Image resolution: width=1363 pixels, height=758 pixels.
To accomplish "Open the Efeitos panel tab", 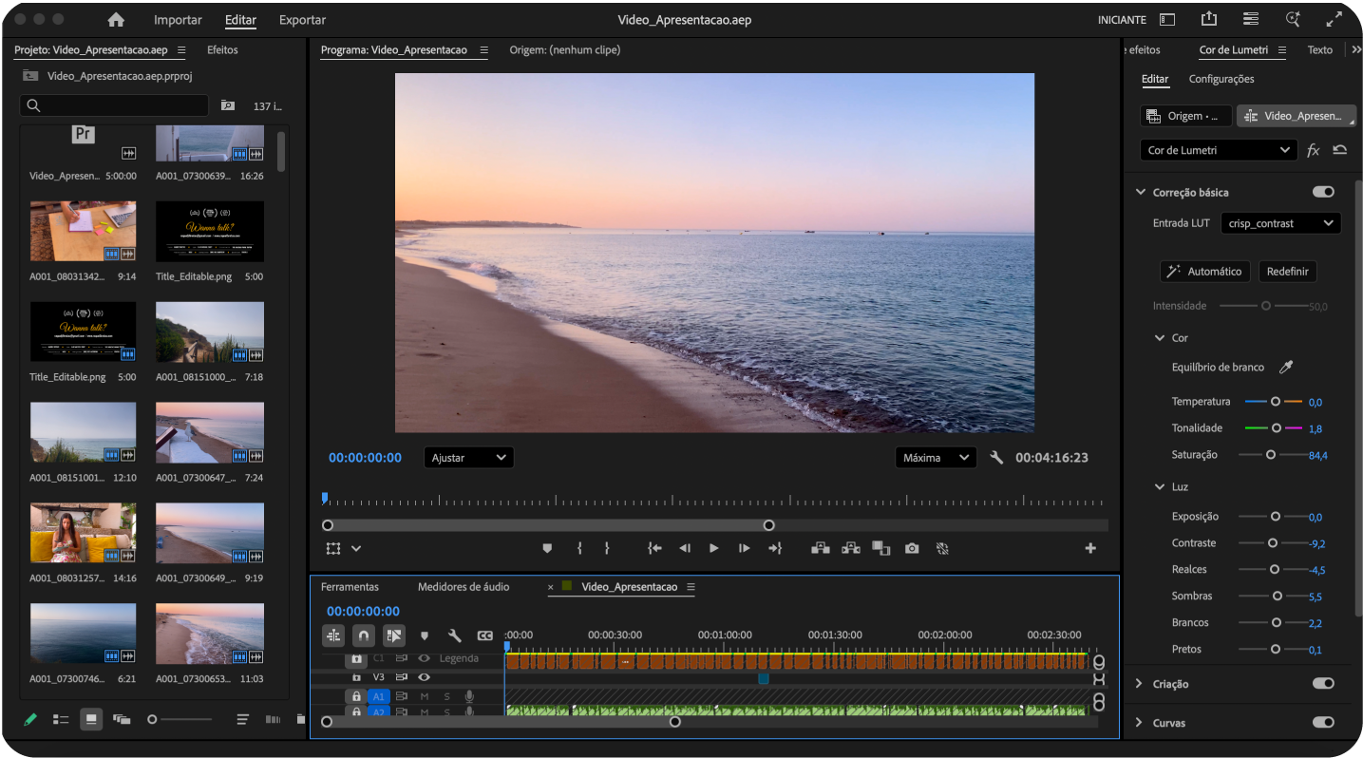I will tap(222, 50).
